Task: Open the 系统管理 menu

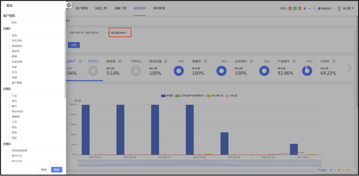Action: (159, 8)
